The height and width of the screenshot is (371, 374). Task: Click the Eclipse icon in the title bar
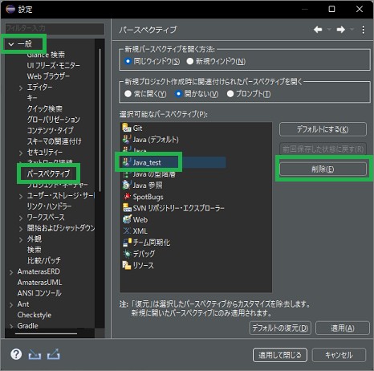10,9
